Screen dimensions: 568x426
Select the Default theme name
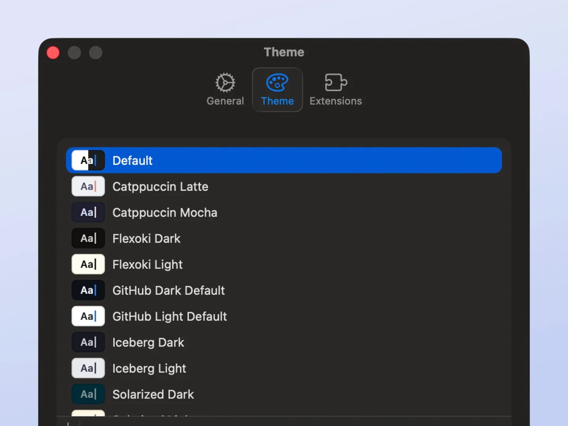click(133, 161)
